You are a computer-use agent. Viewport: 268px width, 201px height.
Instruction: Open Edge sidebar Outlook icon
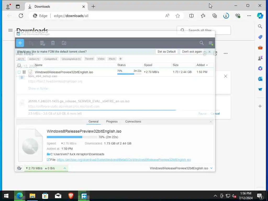pos(260,79)
